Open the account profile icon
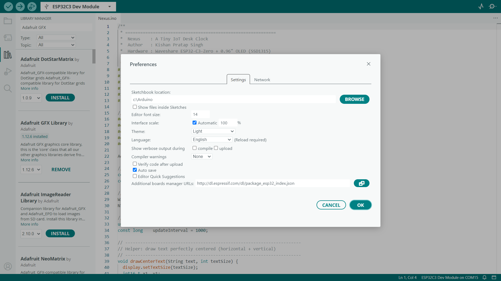Image resolution: width=501 pixels, height=281 pixels. pos(8,266)
